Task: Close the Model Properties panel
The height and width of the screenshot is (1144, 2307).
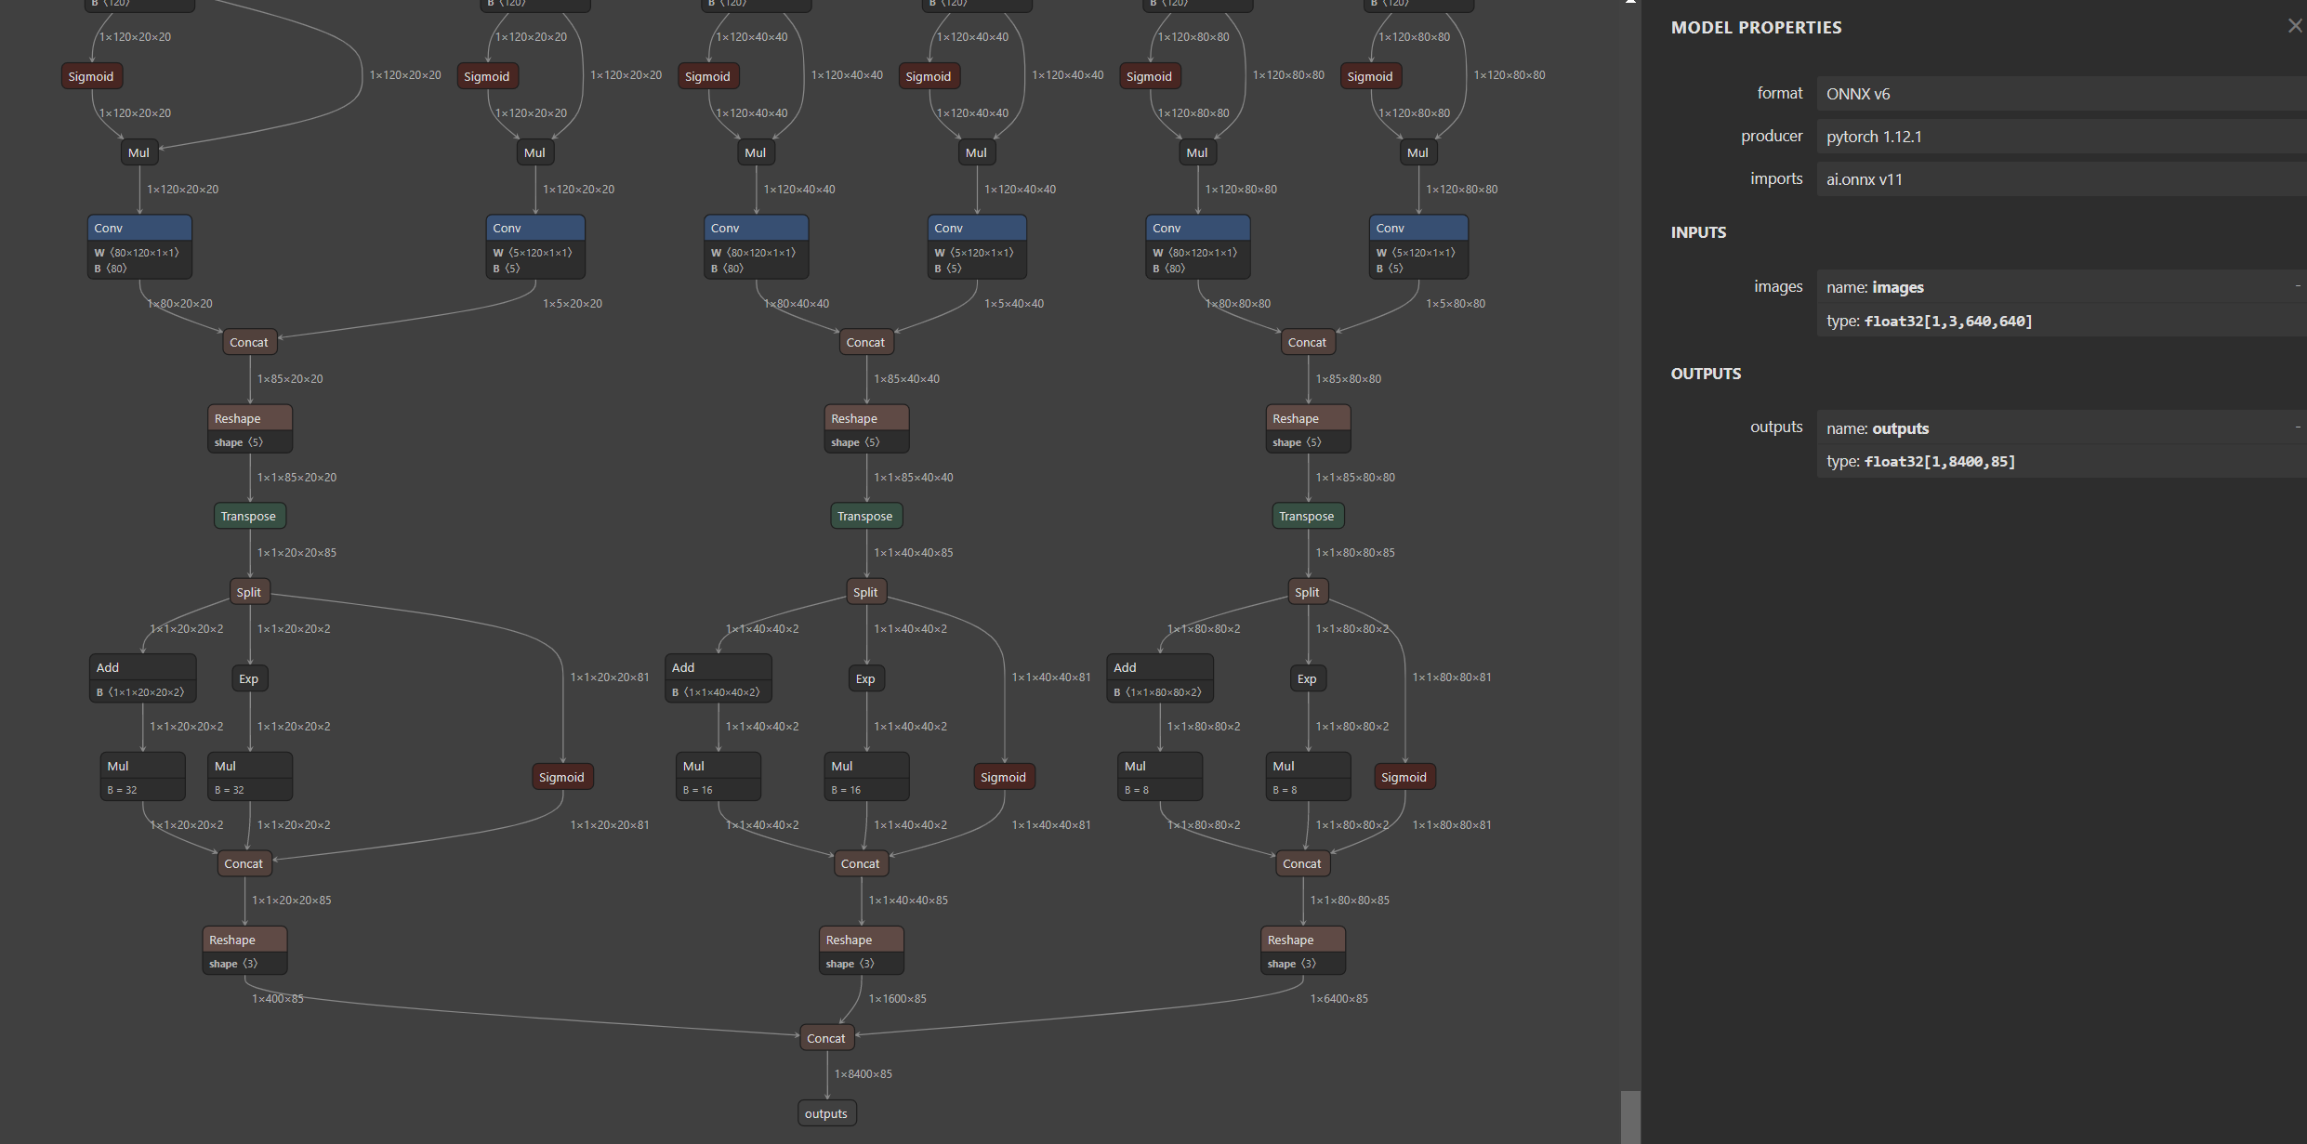Action: 2294,26
